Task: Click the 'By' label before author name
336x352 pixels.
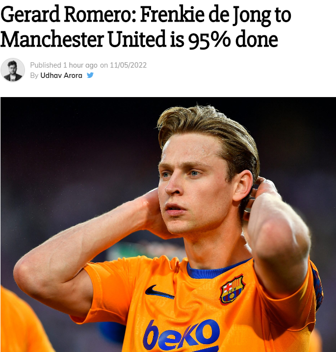Action: (x=34, y=75)
